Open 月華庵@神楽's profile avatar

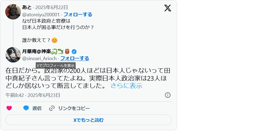click(x=13, y=55)
